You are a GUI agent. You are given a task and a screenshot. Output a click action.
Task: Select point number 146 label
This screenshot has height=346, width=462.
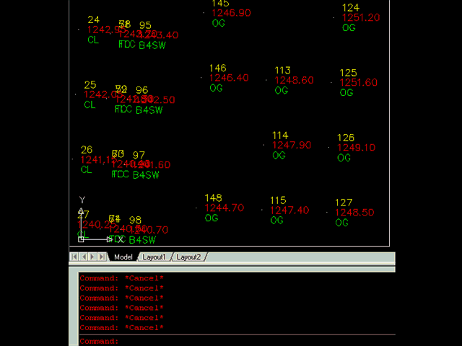pos(218,68)
